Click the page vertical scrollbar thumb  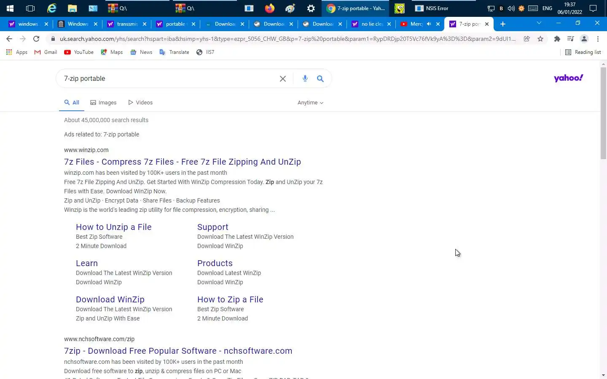[x=603, y=113]
